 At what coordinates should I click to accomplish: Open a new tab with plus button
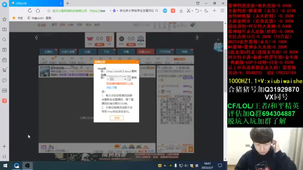[x=67, y=3]
